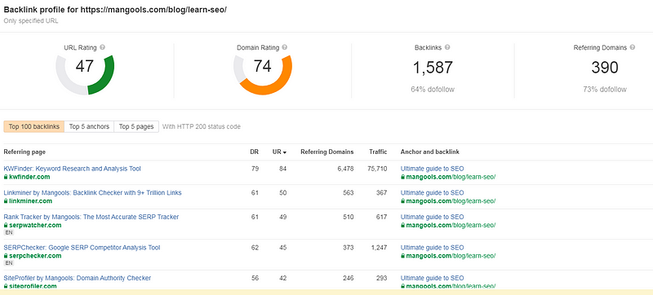Click the lock icon beside linkminer.com
The image size is (653, 295).
click(6, 201)
